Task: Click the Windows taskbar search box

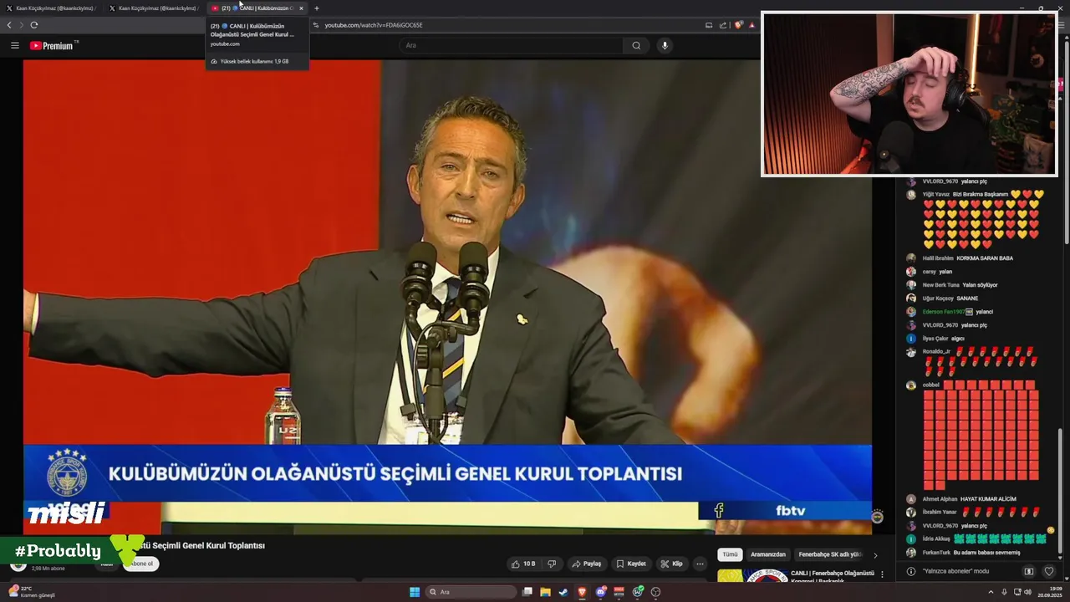Action: click(x=470, y=592)
